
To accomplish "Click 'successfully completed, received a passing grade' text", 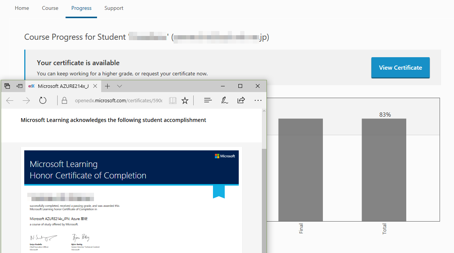I will pyautogui.click(x=74, y=208).
